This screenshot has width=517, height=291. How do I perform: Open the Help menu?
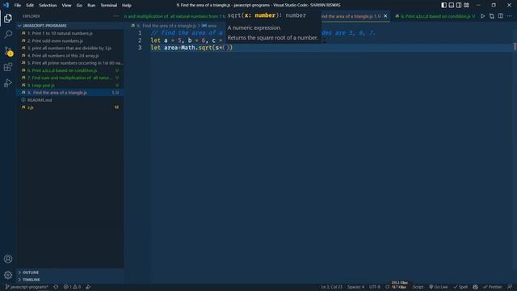(x=127, y=6)
